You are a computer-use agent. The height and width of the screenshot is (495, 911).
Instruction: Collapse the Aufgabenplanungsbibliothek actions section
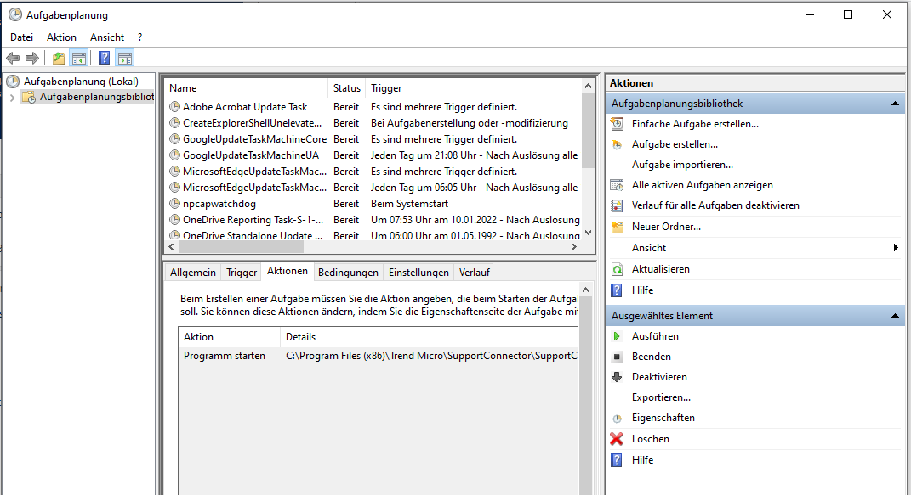[895, 104]
